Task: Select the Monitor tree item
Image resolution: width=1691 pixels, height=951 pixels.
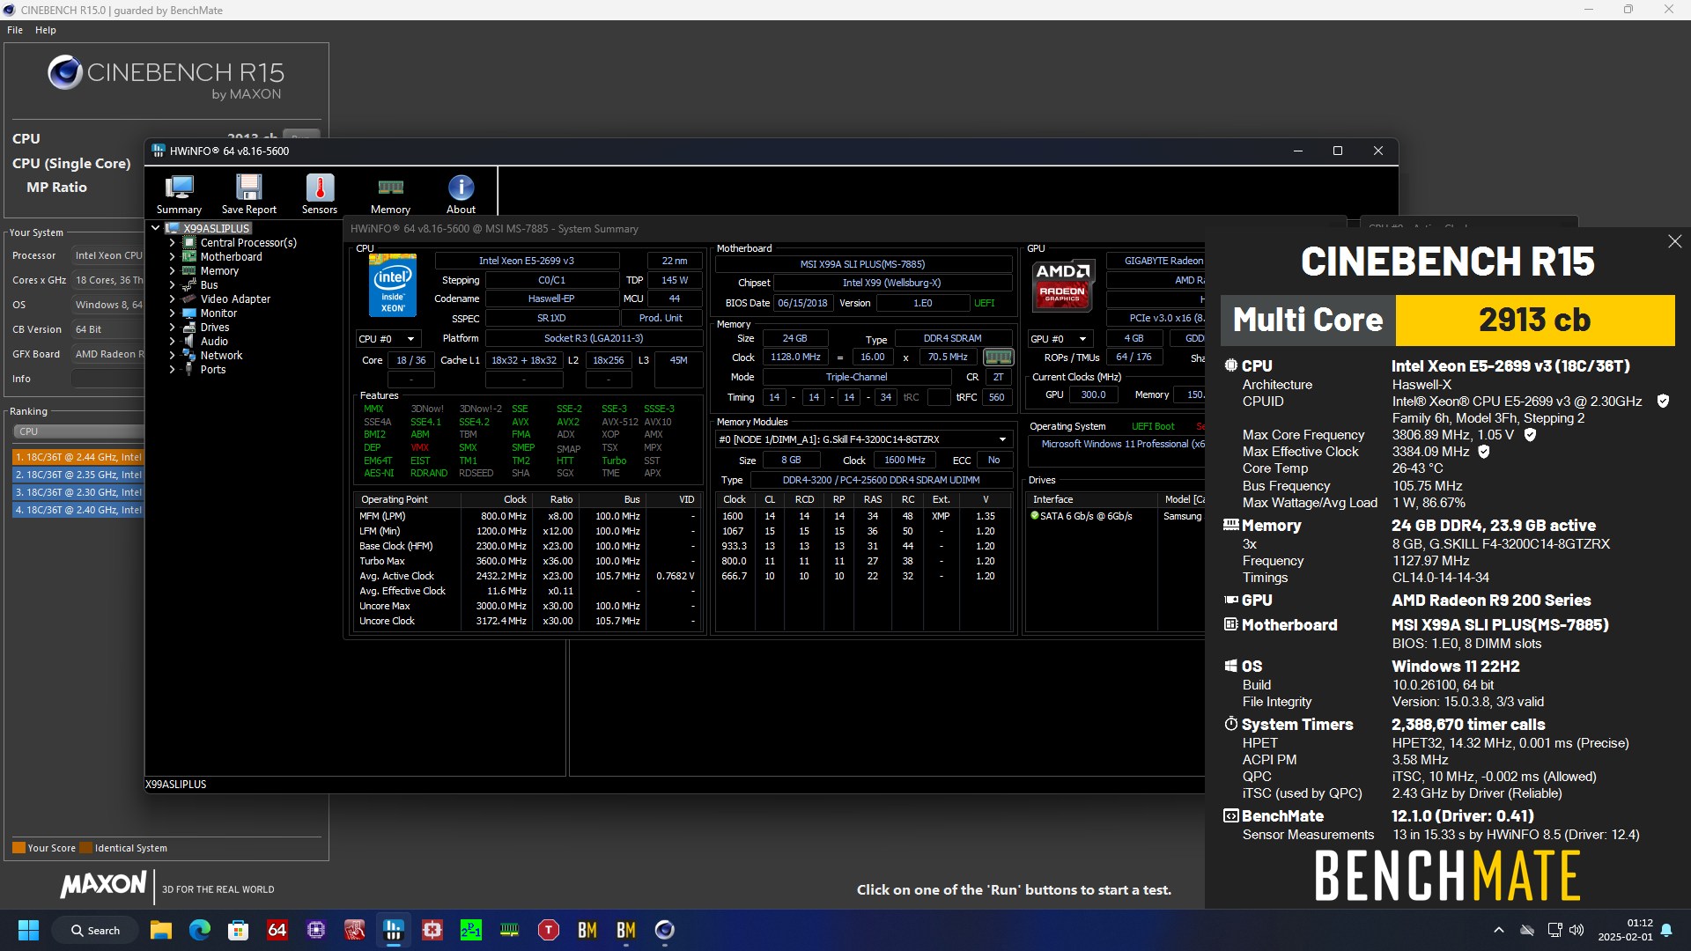Action: click(218, 313)
